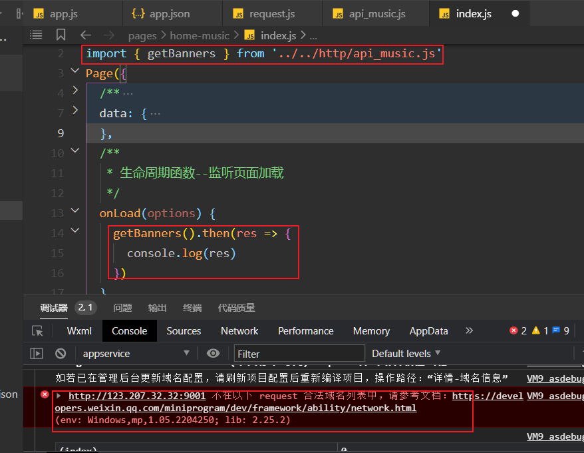Toggle the console sidebar panel icon
Viewport: 584px width, 453px height.
pos(37,354)
